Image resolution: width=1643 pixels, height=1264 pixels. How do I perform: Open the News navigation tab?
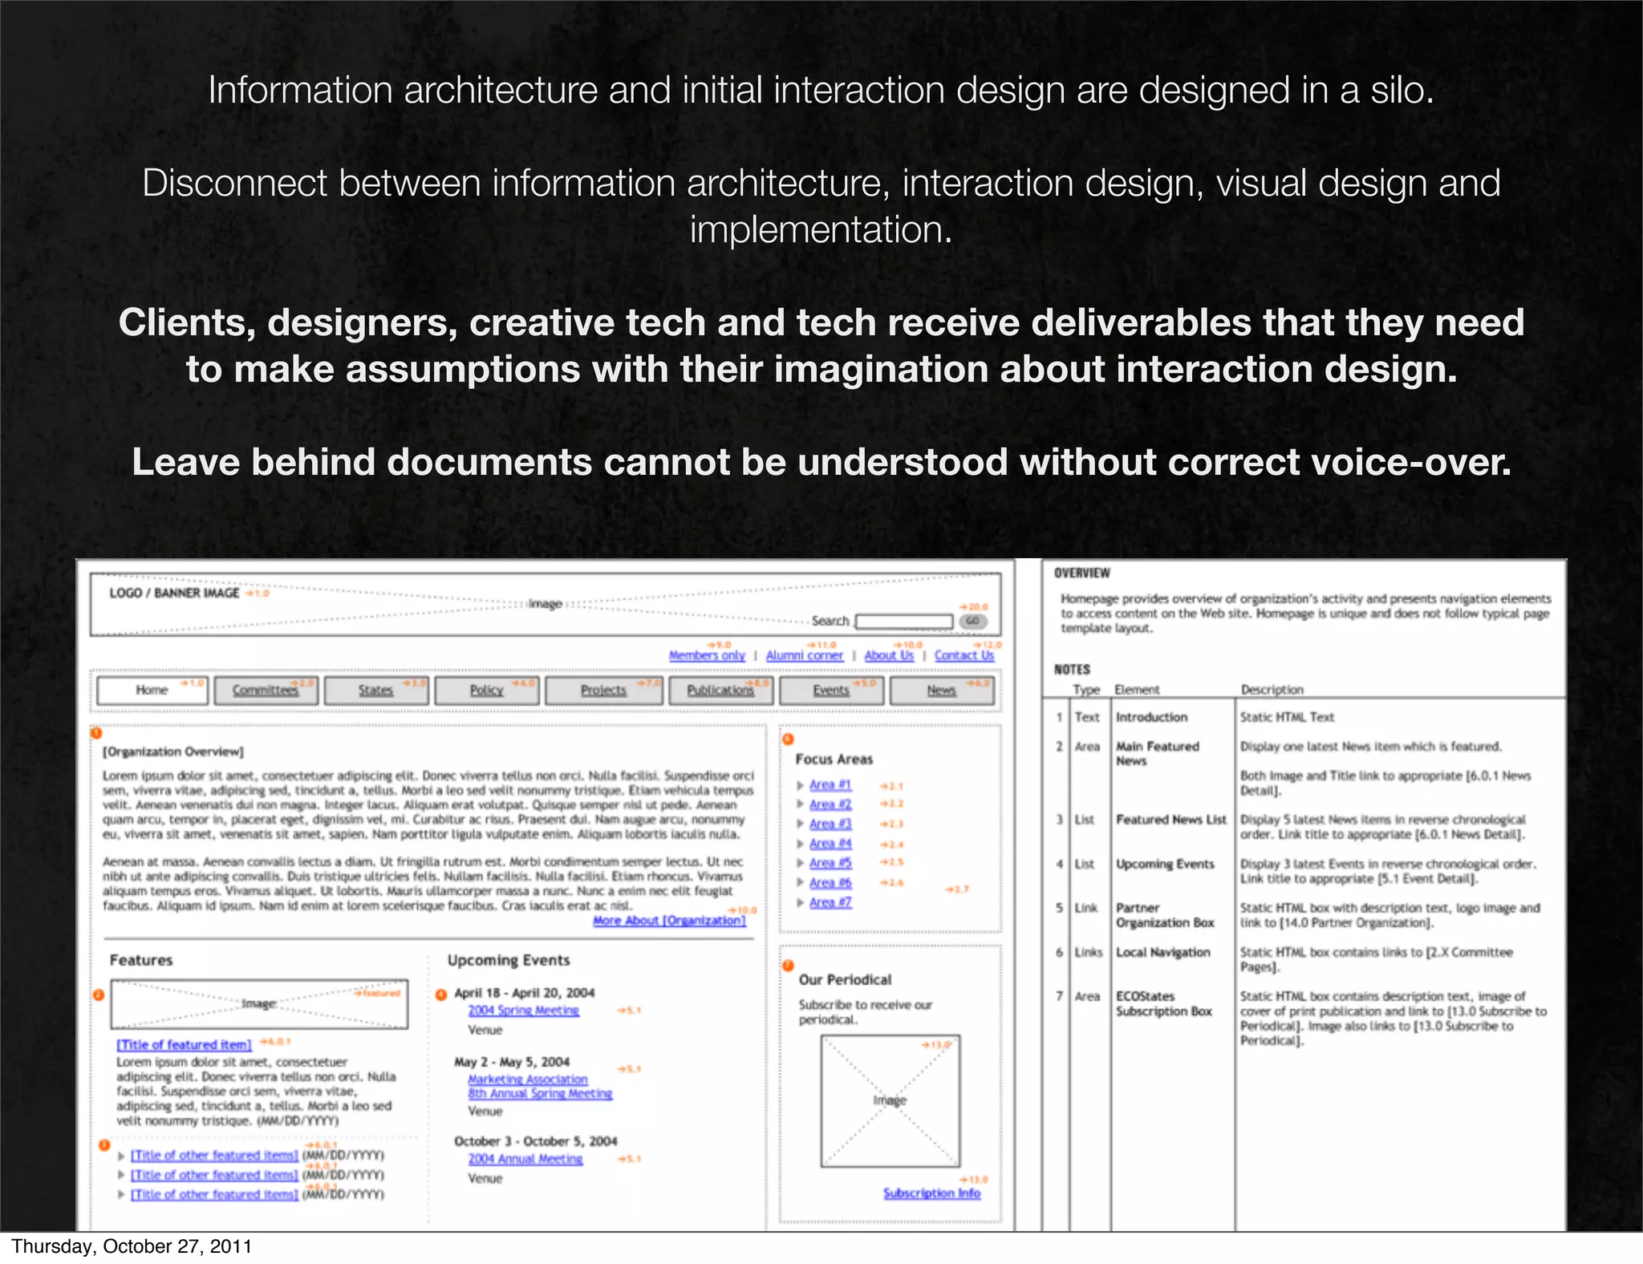pos(942,691)
